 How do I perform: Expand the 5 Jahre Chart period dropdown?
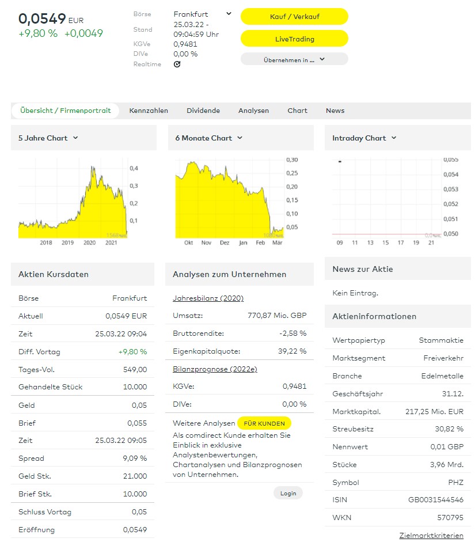coord(48,138)
